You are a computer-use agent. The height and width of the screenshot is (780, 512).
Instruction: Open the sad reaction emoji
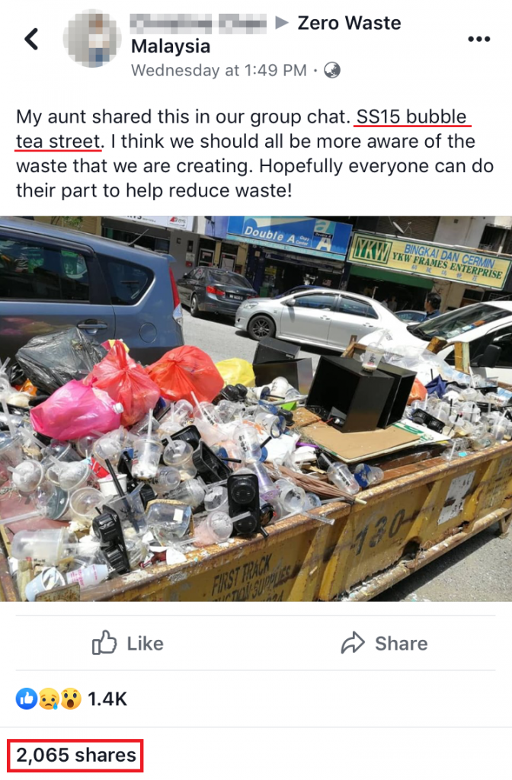tap(49, 699)
